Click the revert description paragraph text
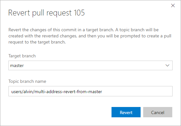Image resolution: width=181 pixels, height=126 pixels. tap(90, 36)
